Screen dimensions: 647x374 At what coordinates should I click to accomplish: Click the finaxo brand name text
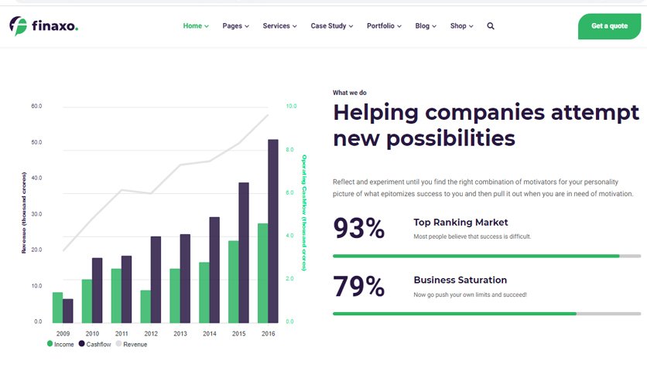coord(55,26)
